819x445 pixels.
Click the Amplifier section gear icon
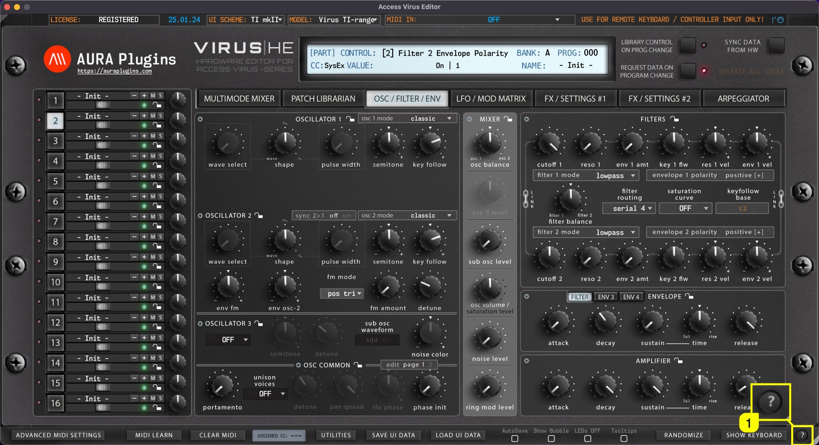point(527,361)
